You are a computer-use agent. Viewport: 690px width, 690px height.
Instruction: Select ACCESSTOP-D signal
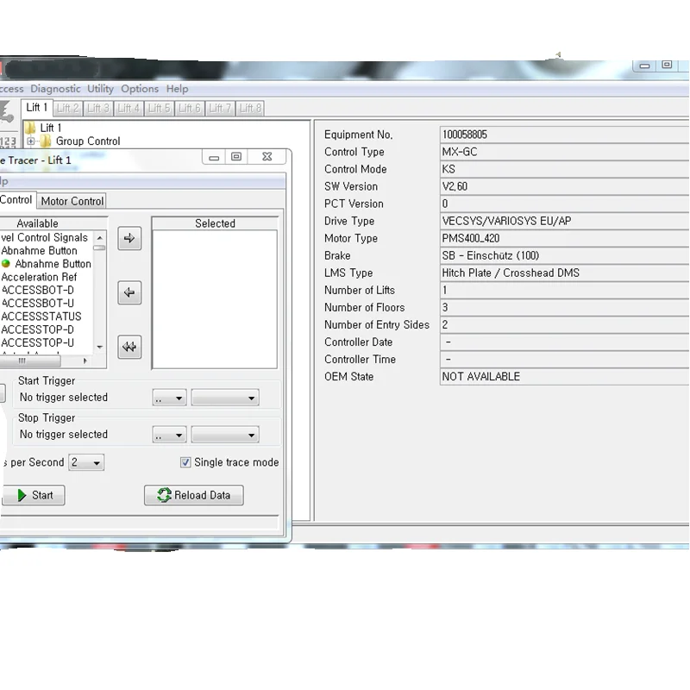point(37,330)
